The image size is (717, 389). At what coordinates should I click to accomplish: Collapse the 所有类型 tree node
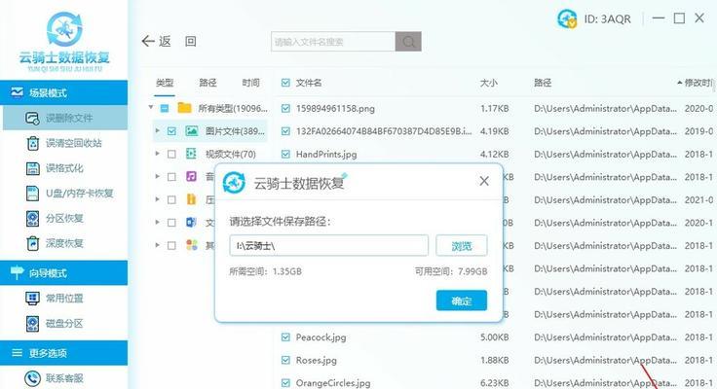point(151,108)
